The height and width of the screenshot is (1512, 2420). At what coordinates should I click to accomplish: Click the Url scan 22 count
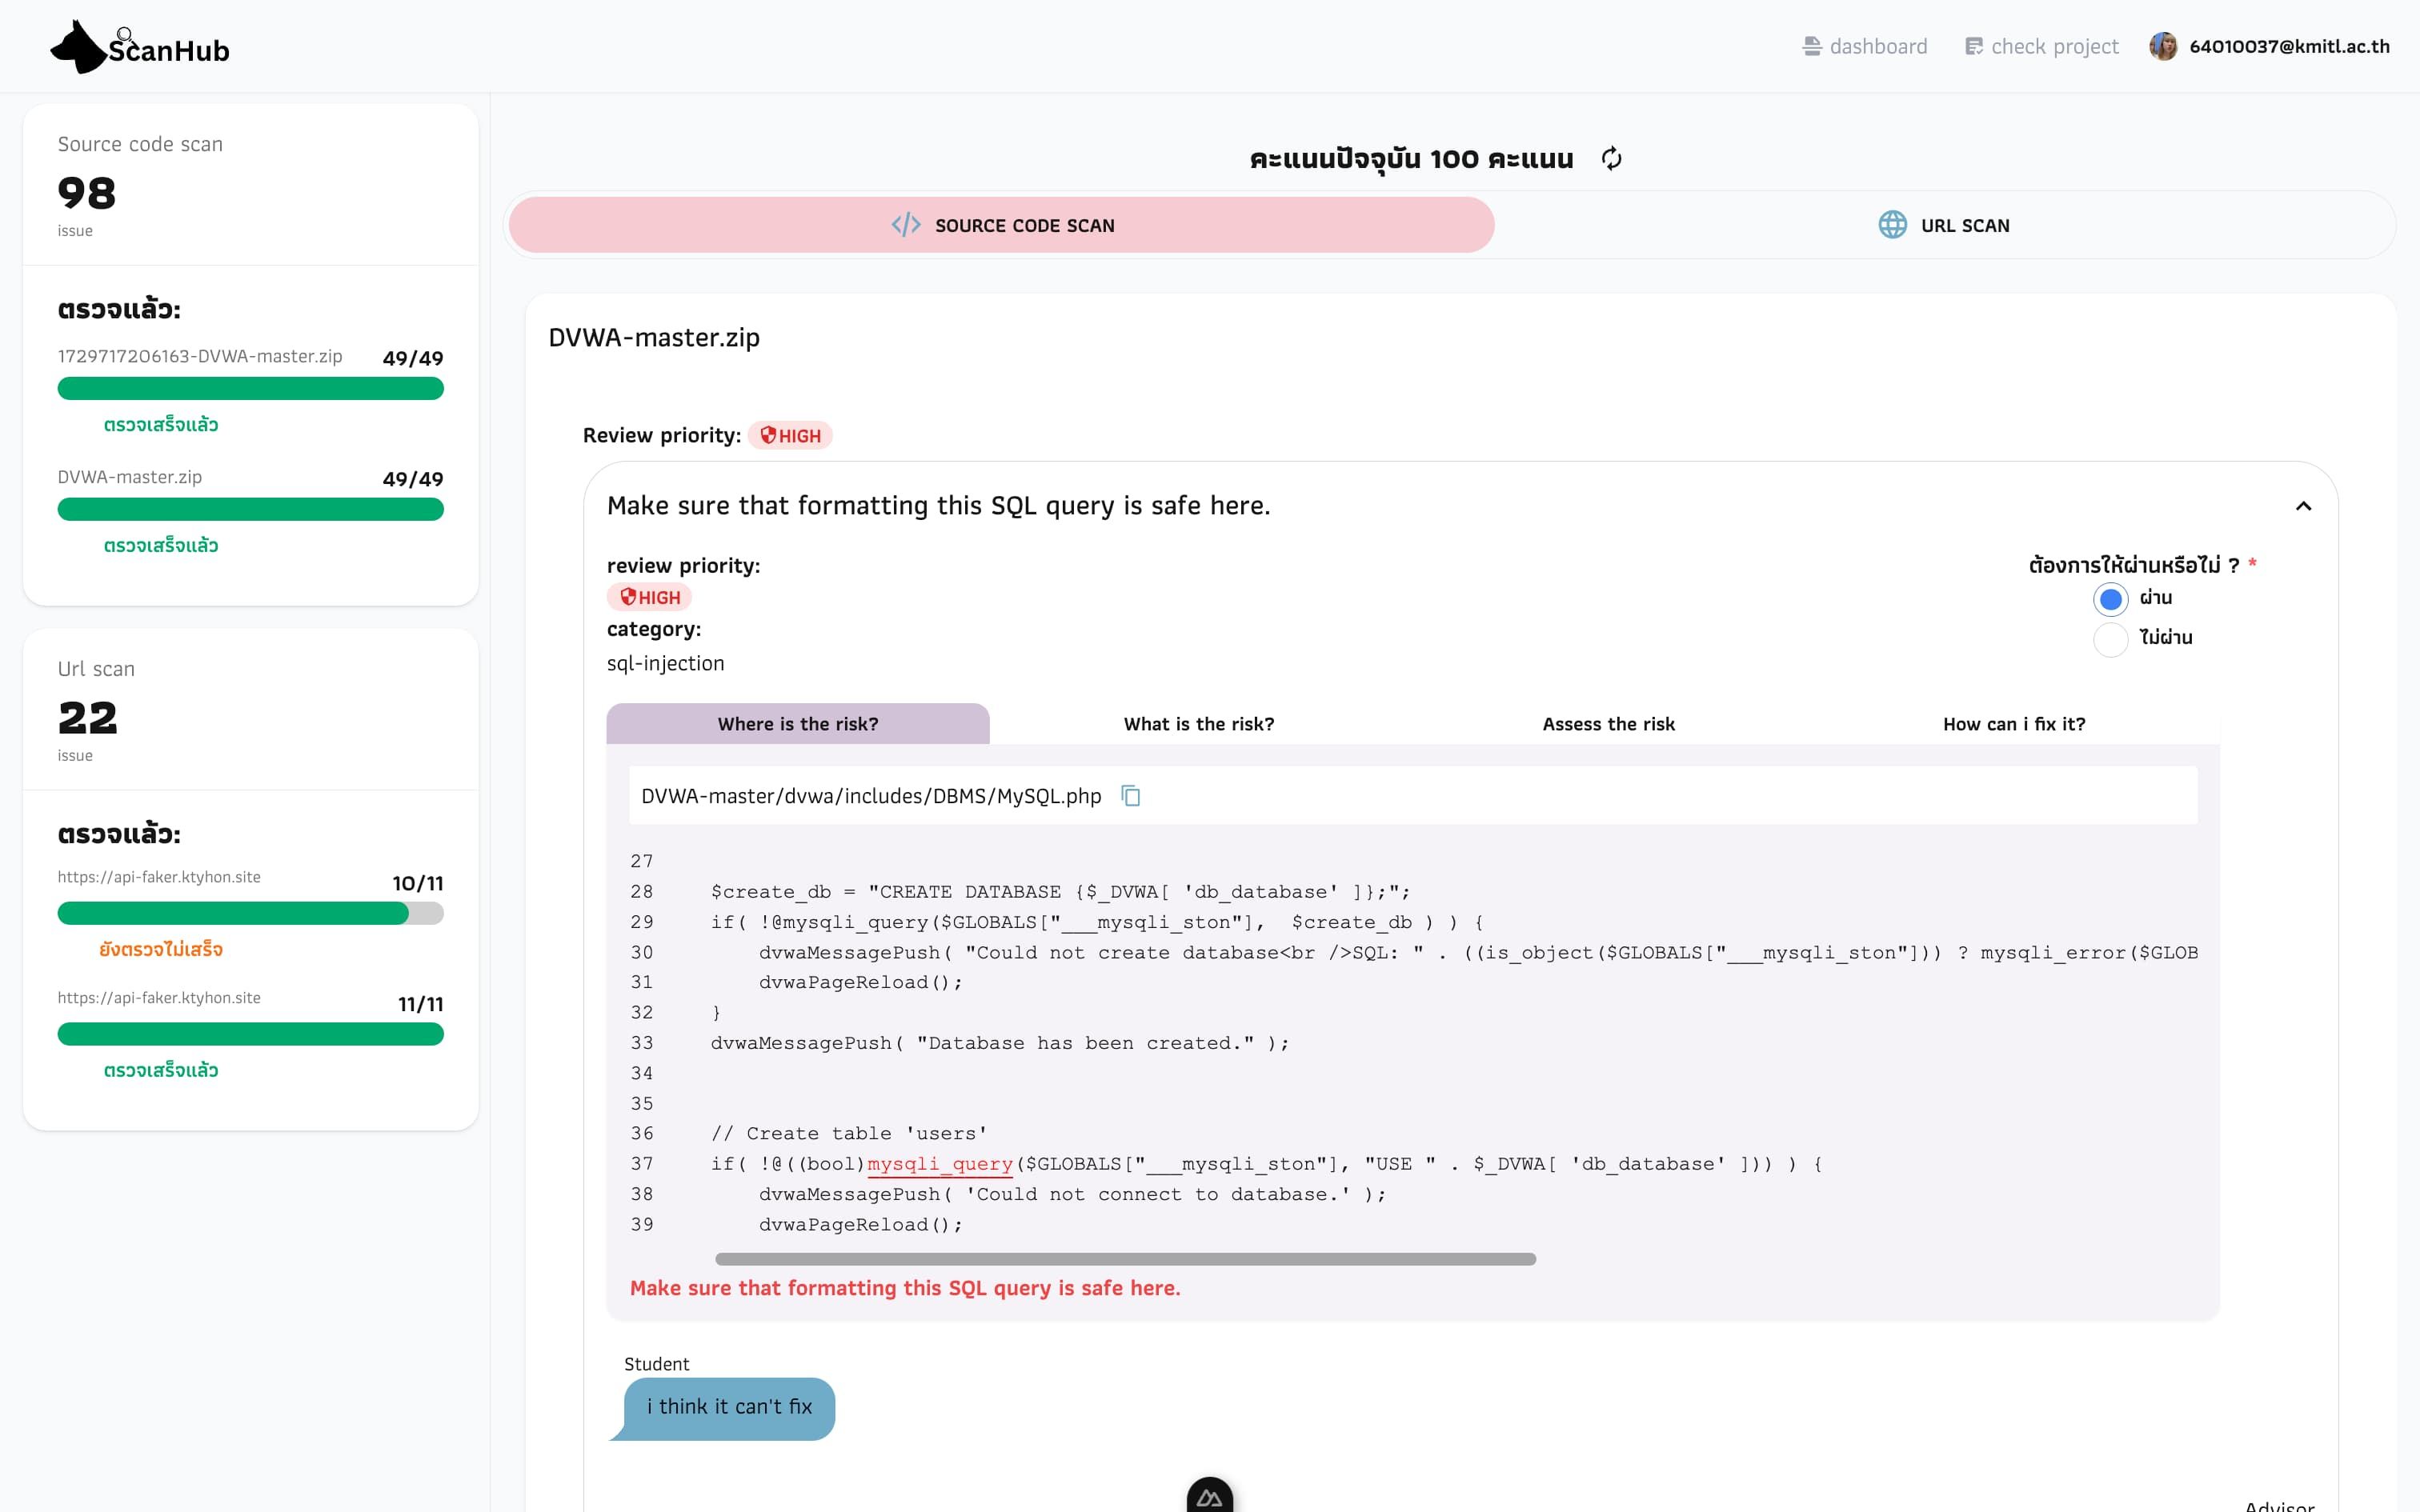(88, 718)
